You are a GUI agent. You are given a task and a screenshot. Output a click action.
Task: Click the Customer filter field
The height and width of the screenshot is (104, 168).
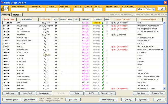(x=52, y=9)
